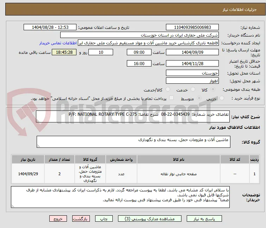266x228 pixels.
Task: Click the گروه کالا column header
Action: tap(90, 159)
